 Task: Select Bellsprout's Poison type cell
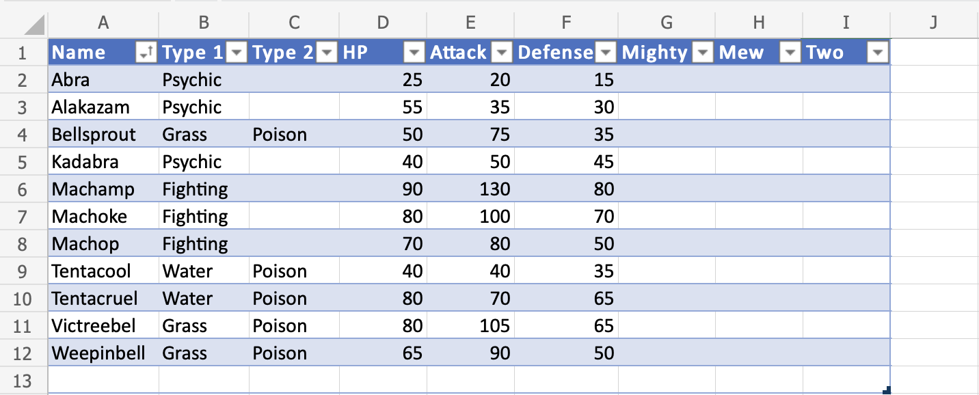pos(280,135)
